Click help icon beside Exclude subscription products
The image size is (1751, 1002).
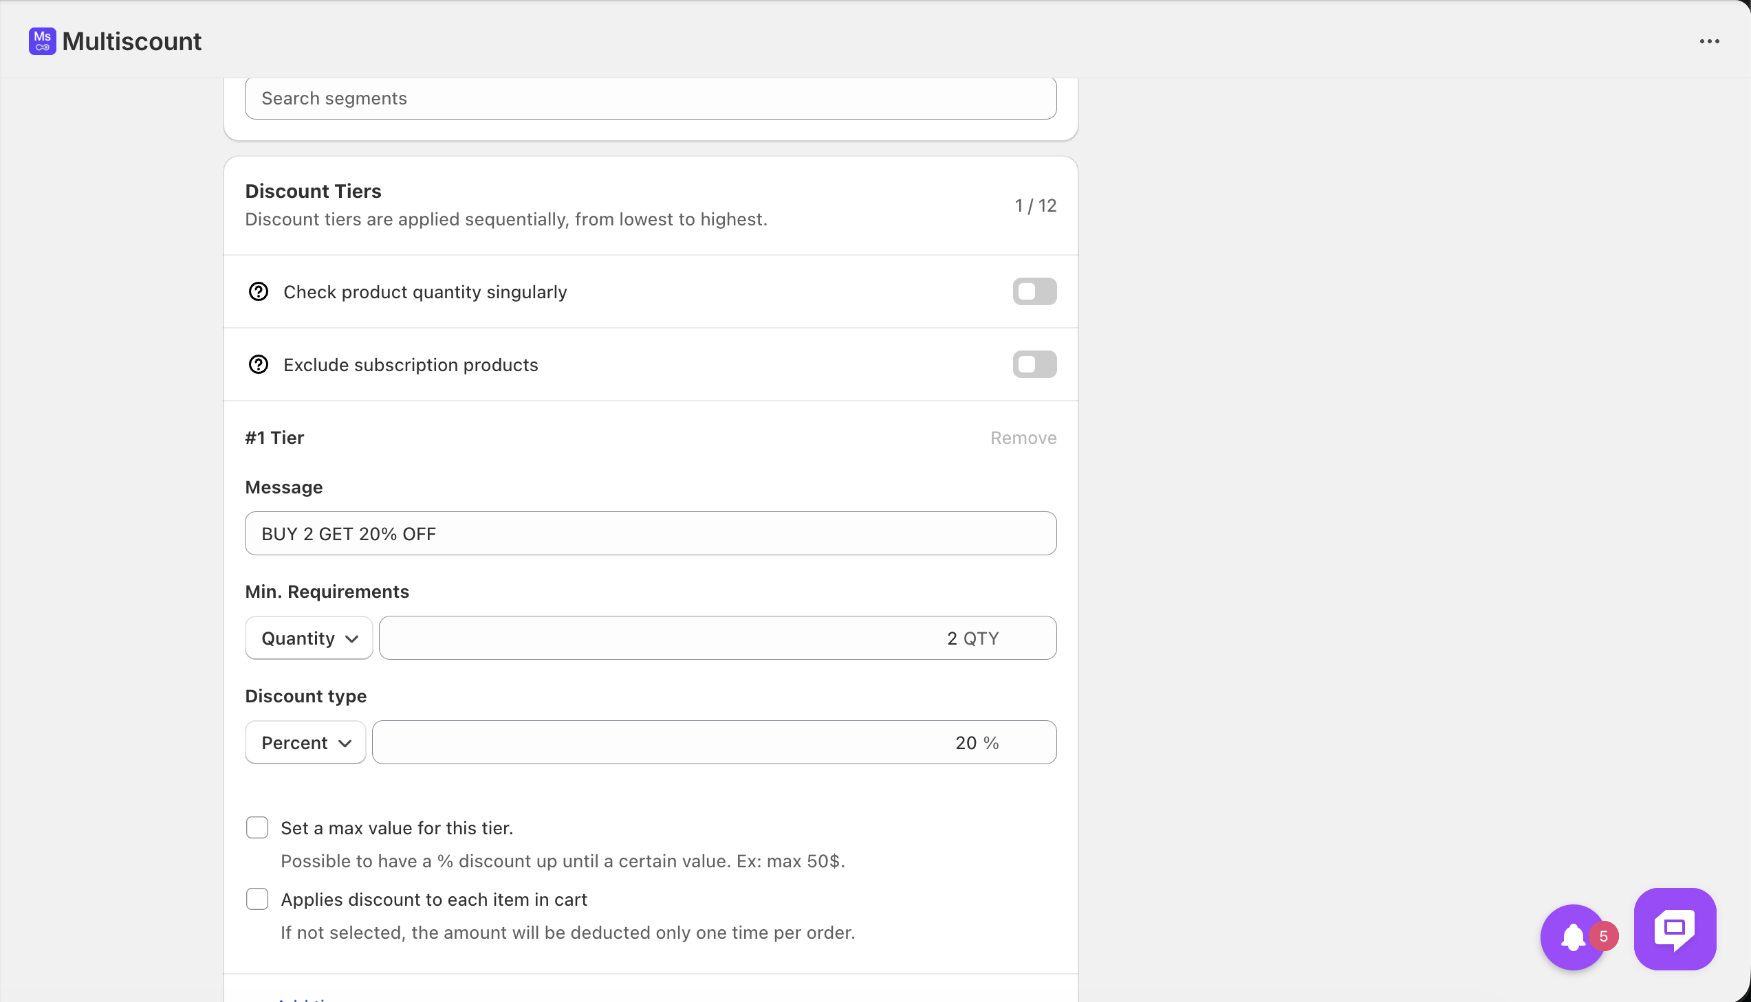[x=258, y=365]
